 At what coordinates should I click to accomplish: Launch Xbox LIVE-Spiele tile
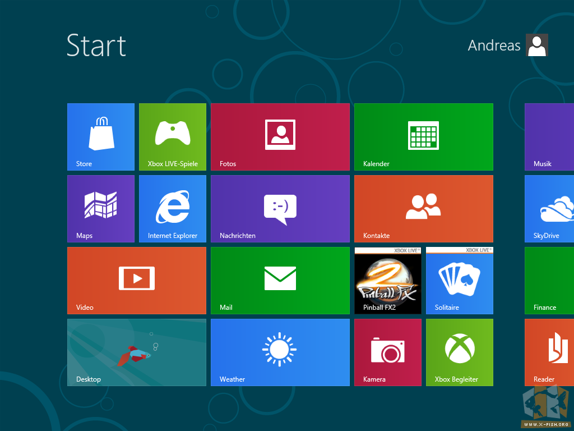173,137
